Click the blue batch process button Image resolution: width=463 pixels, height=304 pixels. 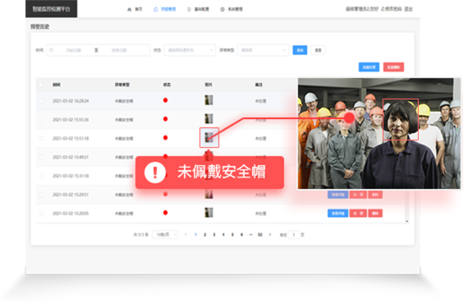point(369,67)
